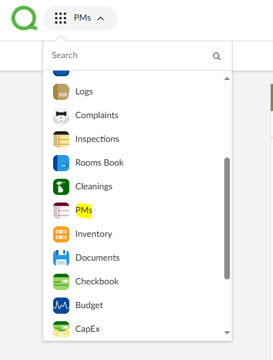Open the Cleanings spray bottle icon

point(61,187)
